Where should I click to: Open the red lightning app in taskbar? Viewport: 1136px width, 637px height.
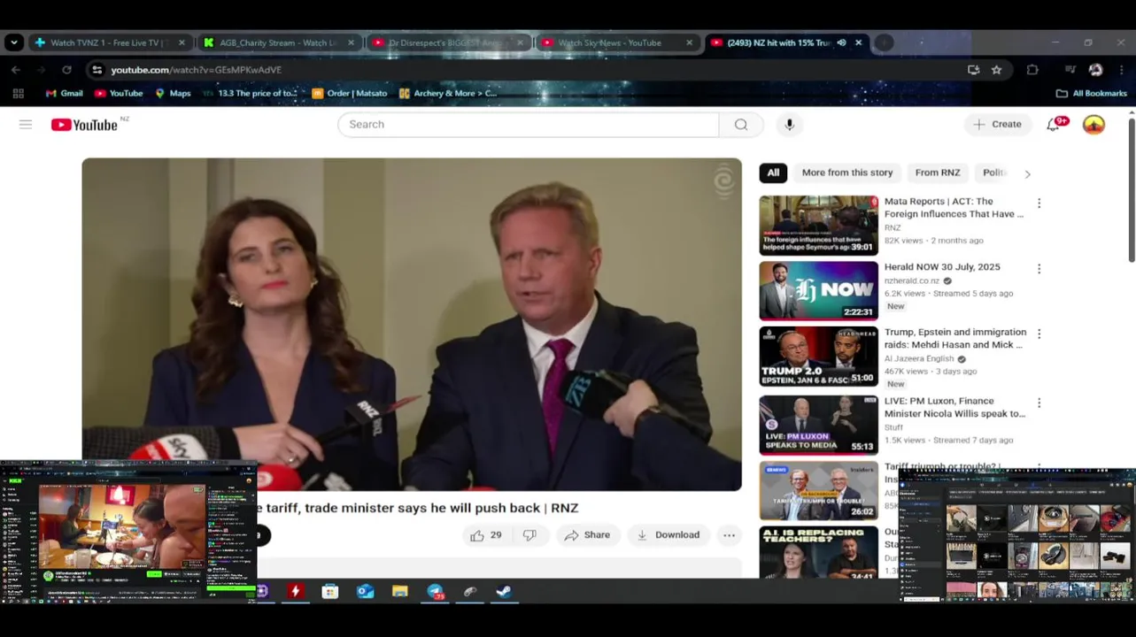click(x=296, y=591)
